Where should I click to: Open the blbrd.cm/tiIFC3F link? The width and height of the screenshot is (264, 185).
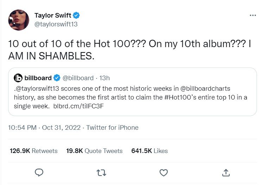click(75, 106)
